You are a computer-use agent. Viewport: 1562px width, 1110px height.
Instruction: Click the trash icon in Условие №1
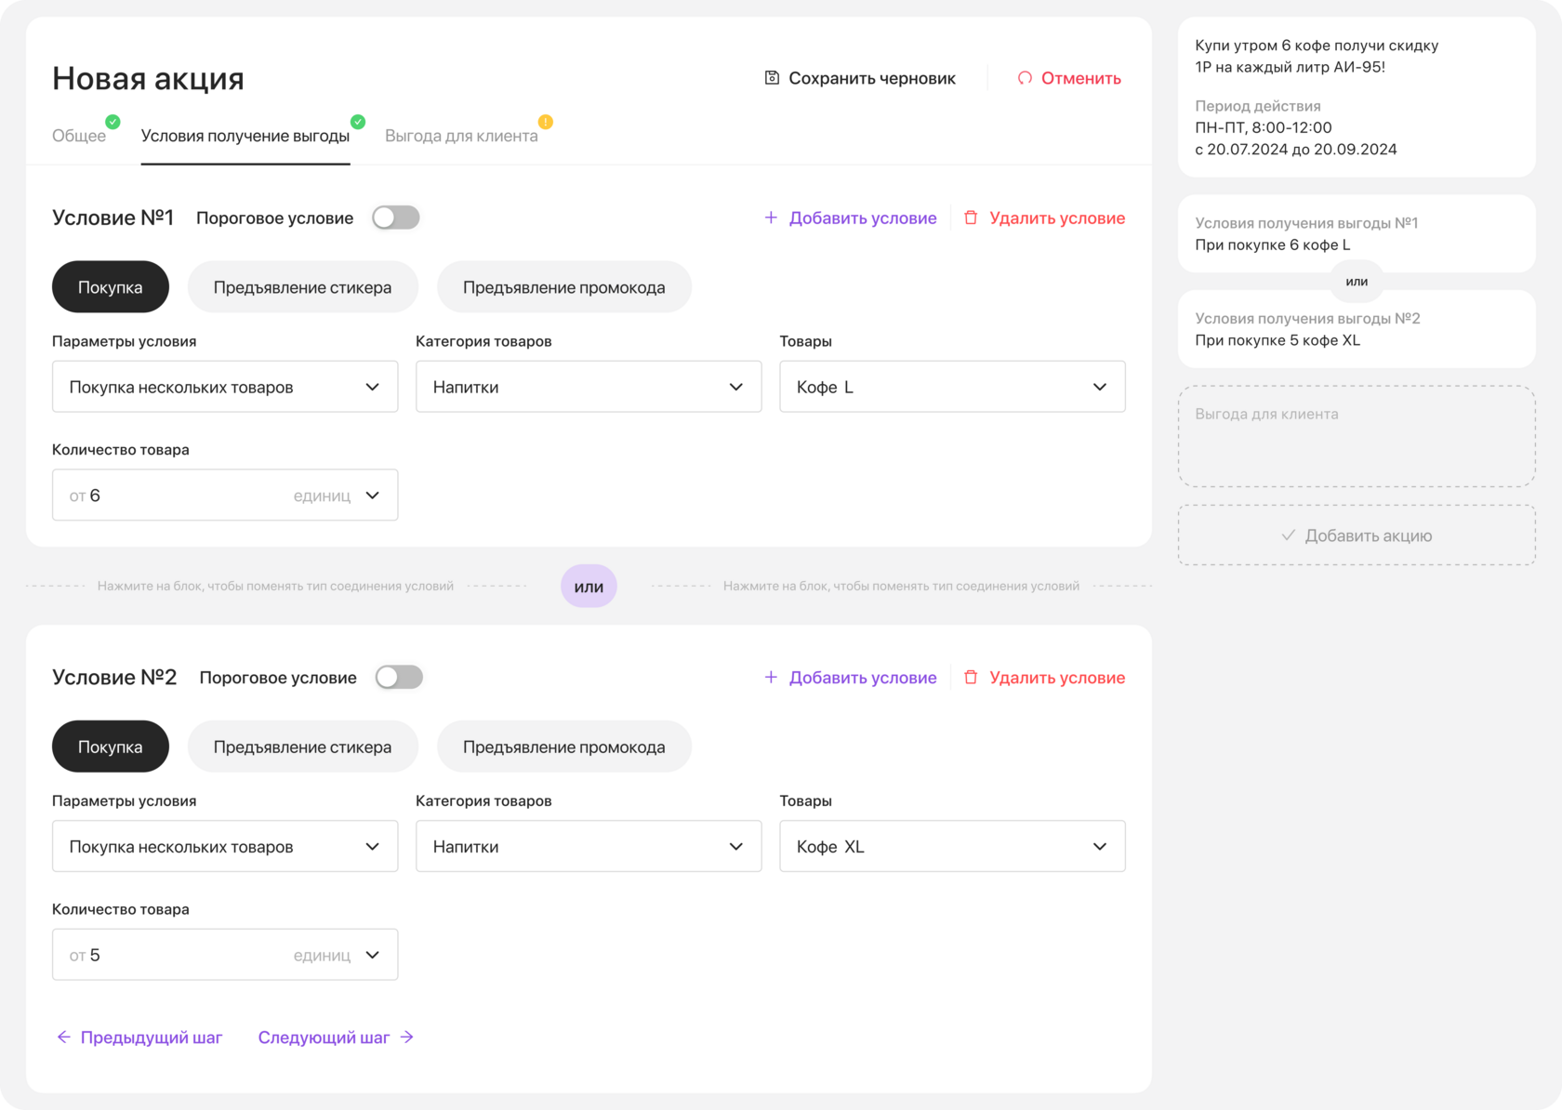click(x=971, y=218)
